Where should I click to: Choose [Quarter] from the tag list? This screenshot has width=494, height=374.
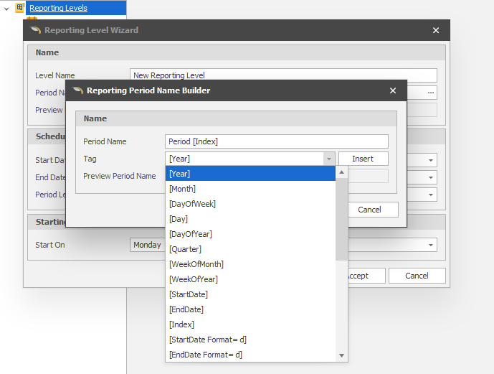click(x=185, y=249)
